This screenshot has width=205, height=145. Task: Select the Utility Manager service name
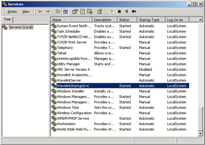coord(68,64)
